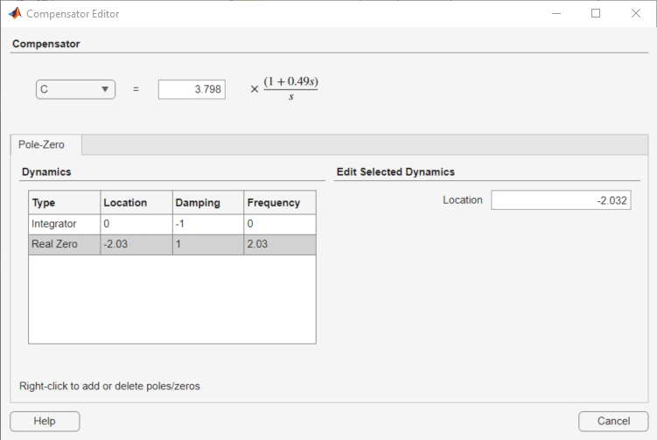Minimize the Compensator Editor window

click(x=556, y=14)
